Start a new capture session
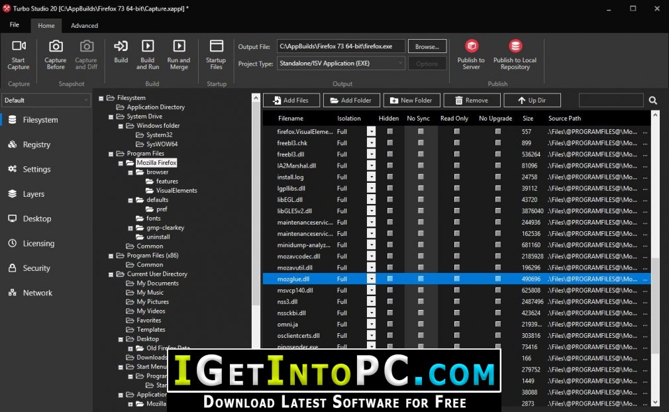This screenshot has width=669, height=412. tap(19, 54)
